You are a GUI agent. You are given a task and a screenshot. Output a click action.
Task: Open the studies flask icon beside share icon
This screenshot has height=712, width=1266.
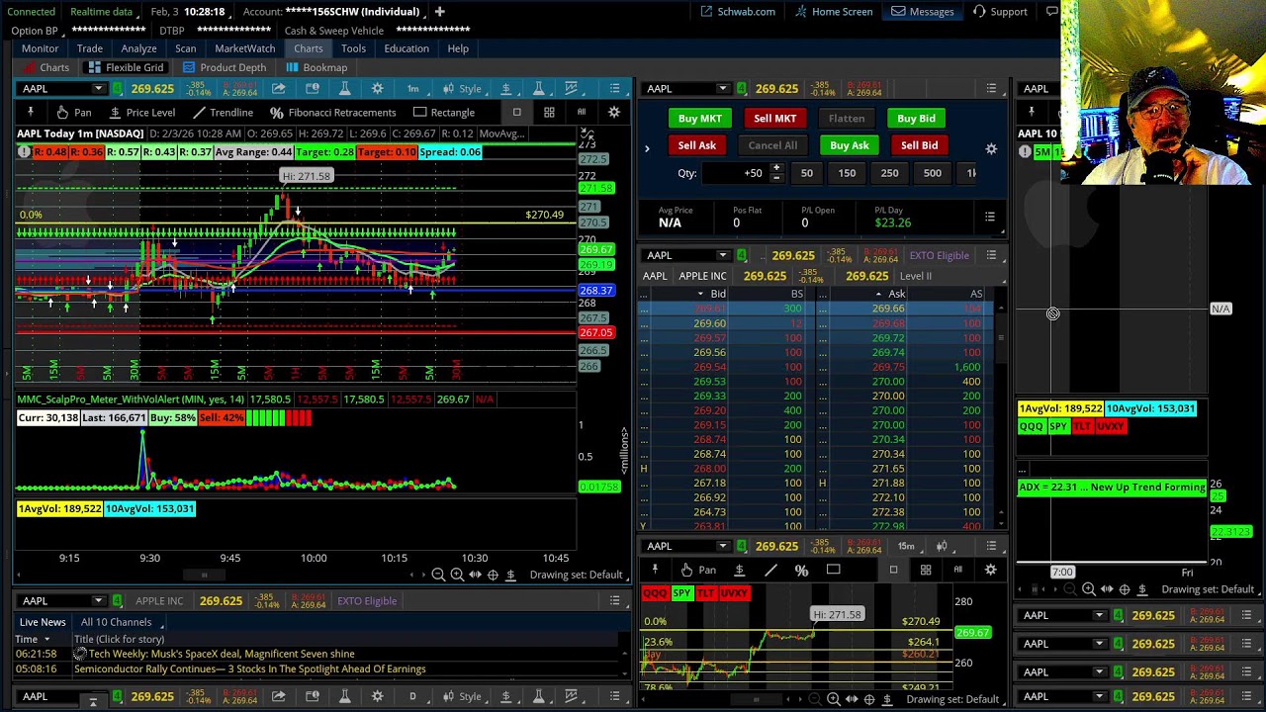coord(344,89)
